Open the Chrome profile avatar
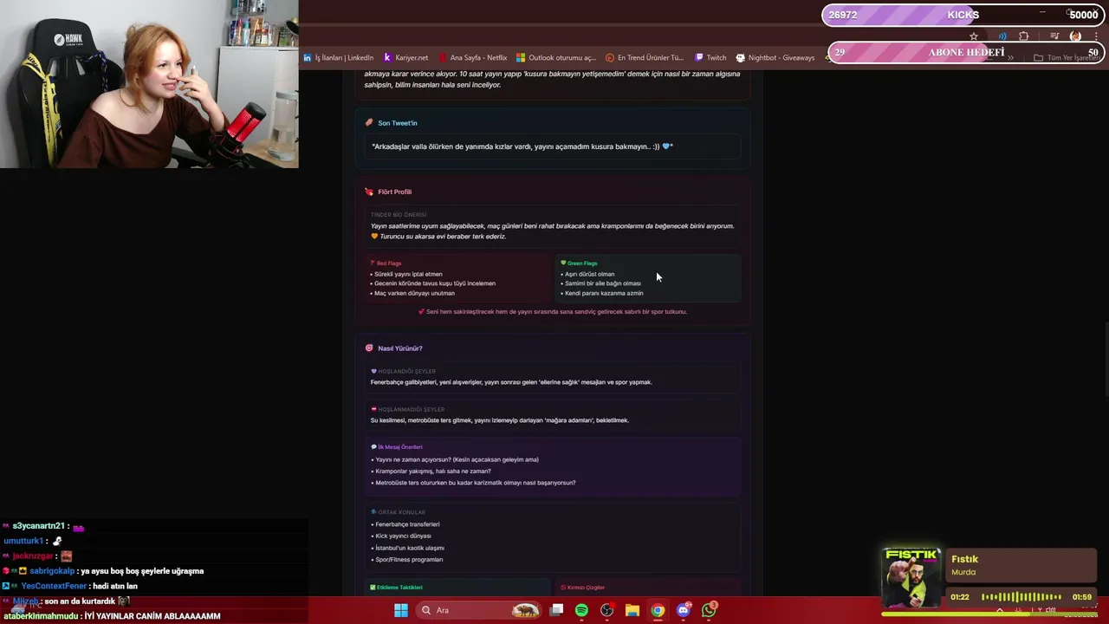The height and width of the screenshot is (624, 1109). (1075, 36)
